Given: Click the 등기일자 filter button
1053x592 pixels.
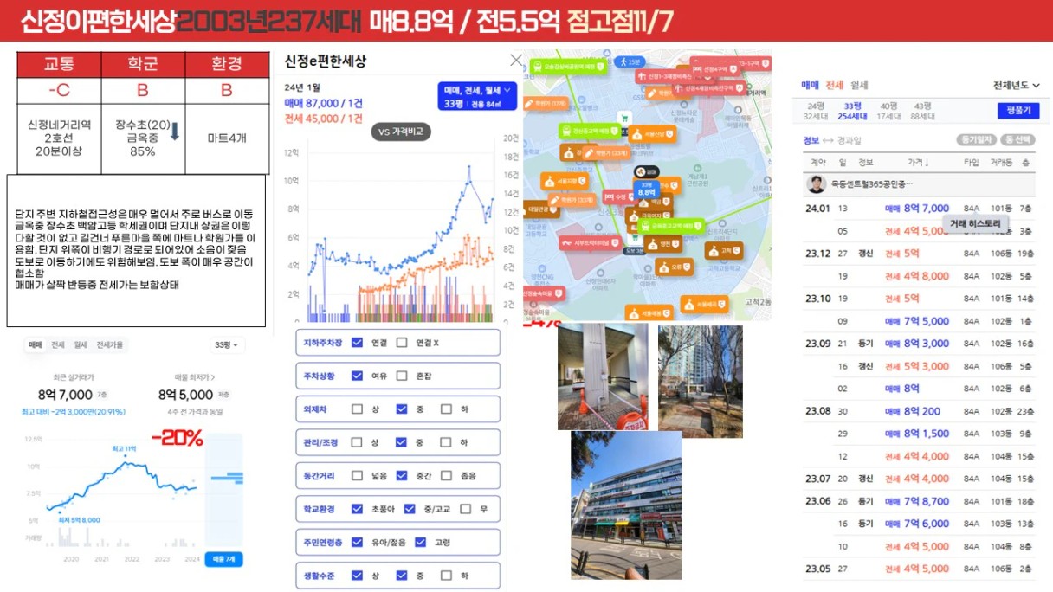Looking at the screenshot, I should coord(976,140).
